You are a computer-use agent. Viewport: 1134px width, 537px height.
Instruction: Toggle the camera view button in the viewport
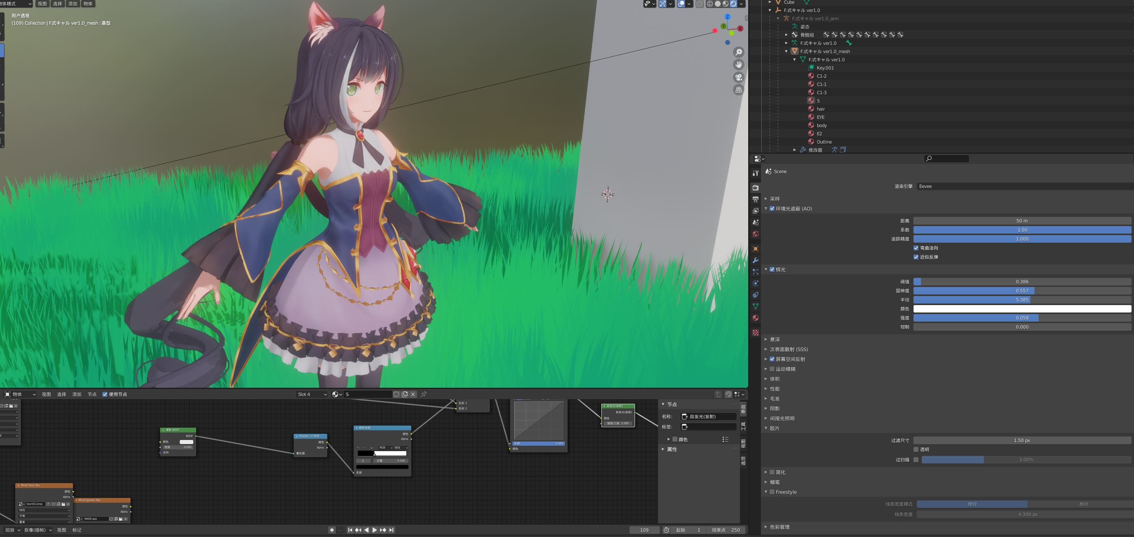(x=739, y=77)
